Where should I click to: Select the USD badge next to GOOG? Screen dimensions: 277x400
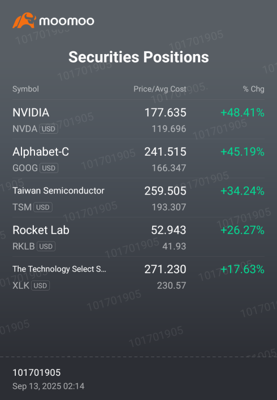coord(49,168)
